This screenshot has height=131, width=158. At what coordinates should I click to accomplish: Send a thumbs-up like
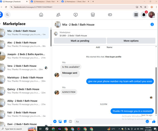coord(154,122)
